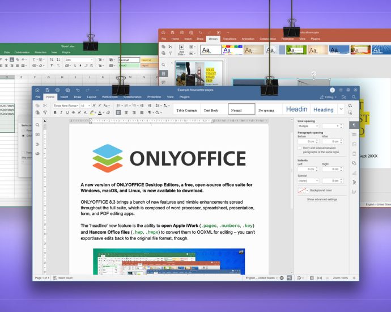This screenshot has height=312, width=391.
Task: Open shape settings icon in right sidebar
Action: point(354,163)
